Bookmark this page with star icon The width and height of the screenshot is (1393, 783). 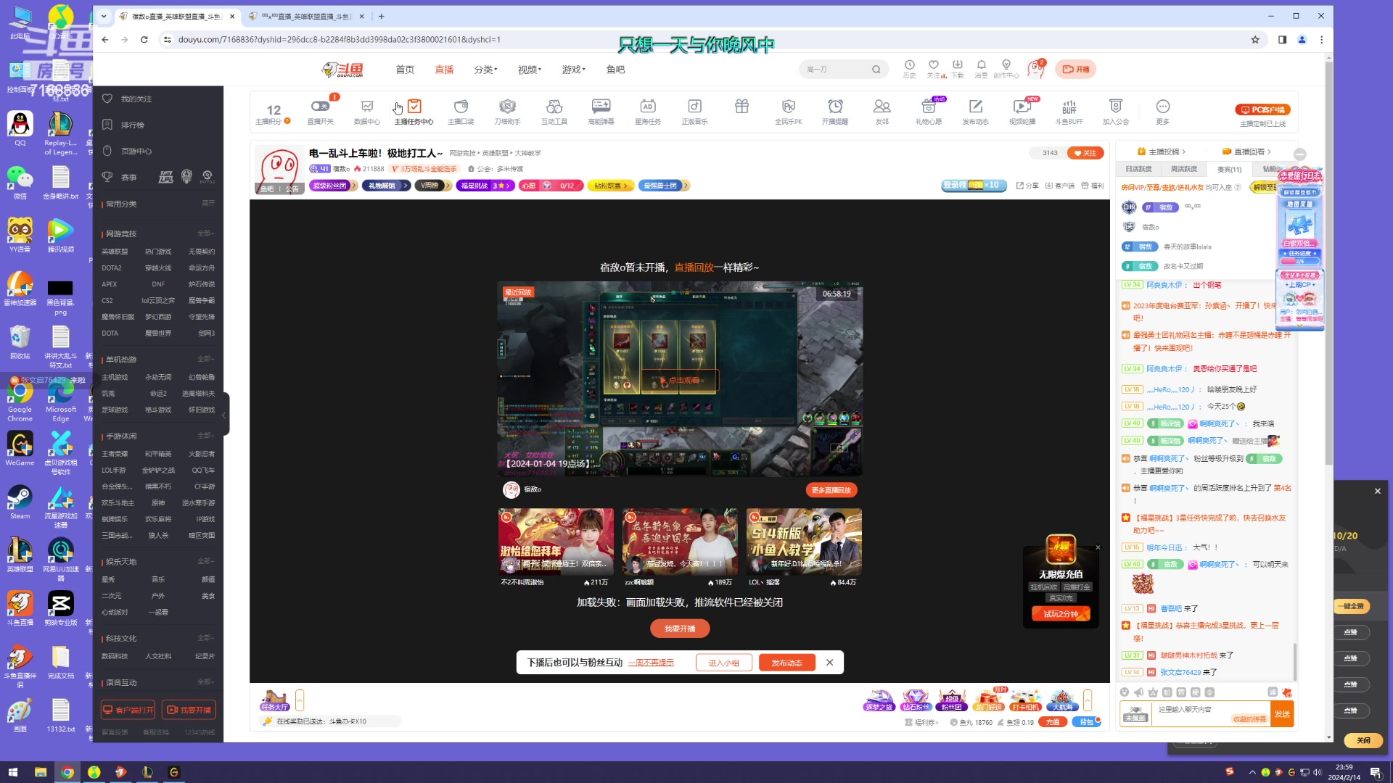(1255, 40)
